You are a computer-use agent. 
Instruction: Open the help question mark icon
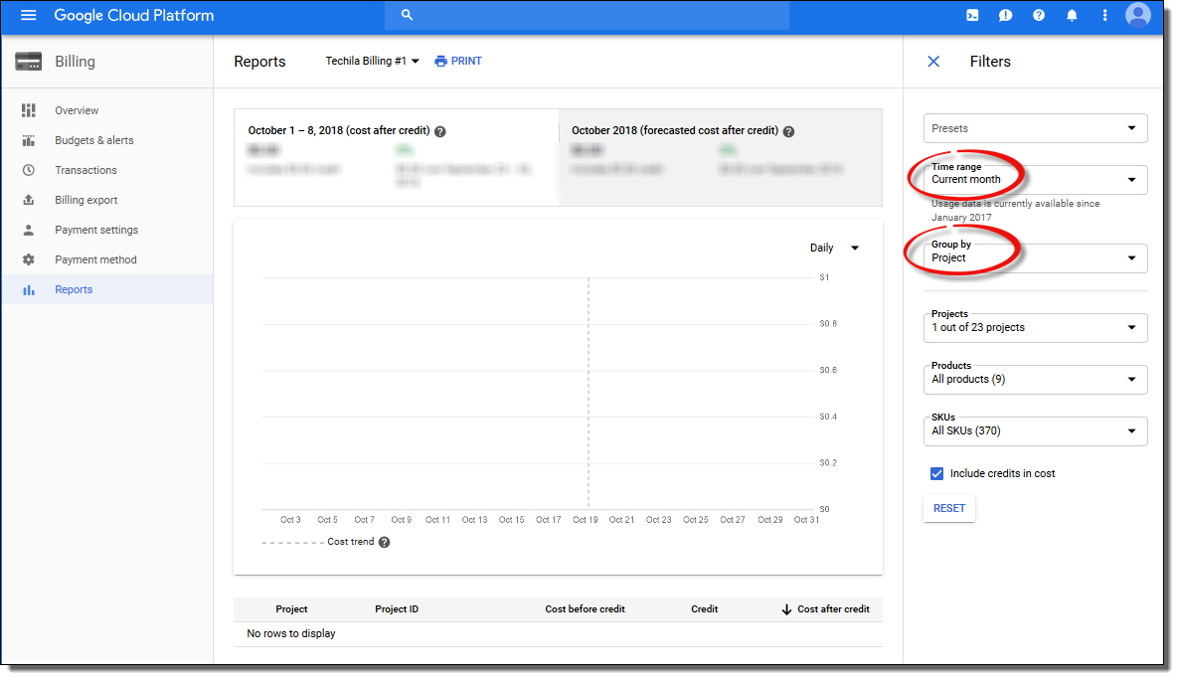pos(1039,16)
